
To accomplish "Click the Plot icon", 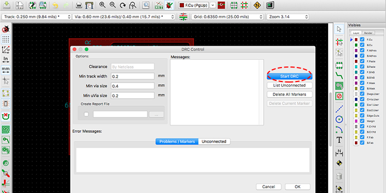I will point(89,5).
